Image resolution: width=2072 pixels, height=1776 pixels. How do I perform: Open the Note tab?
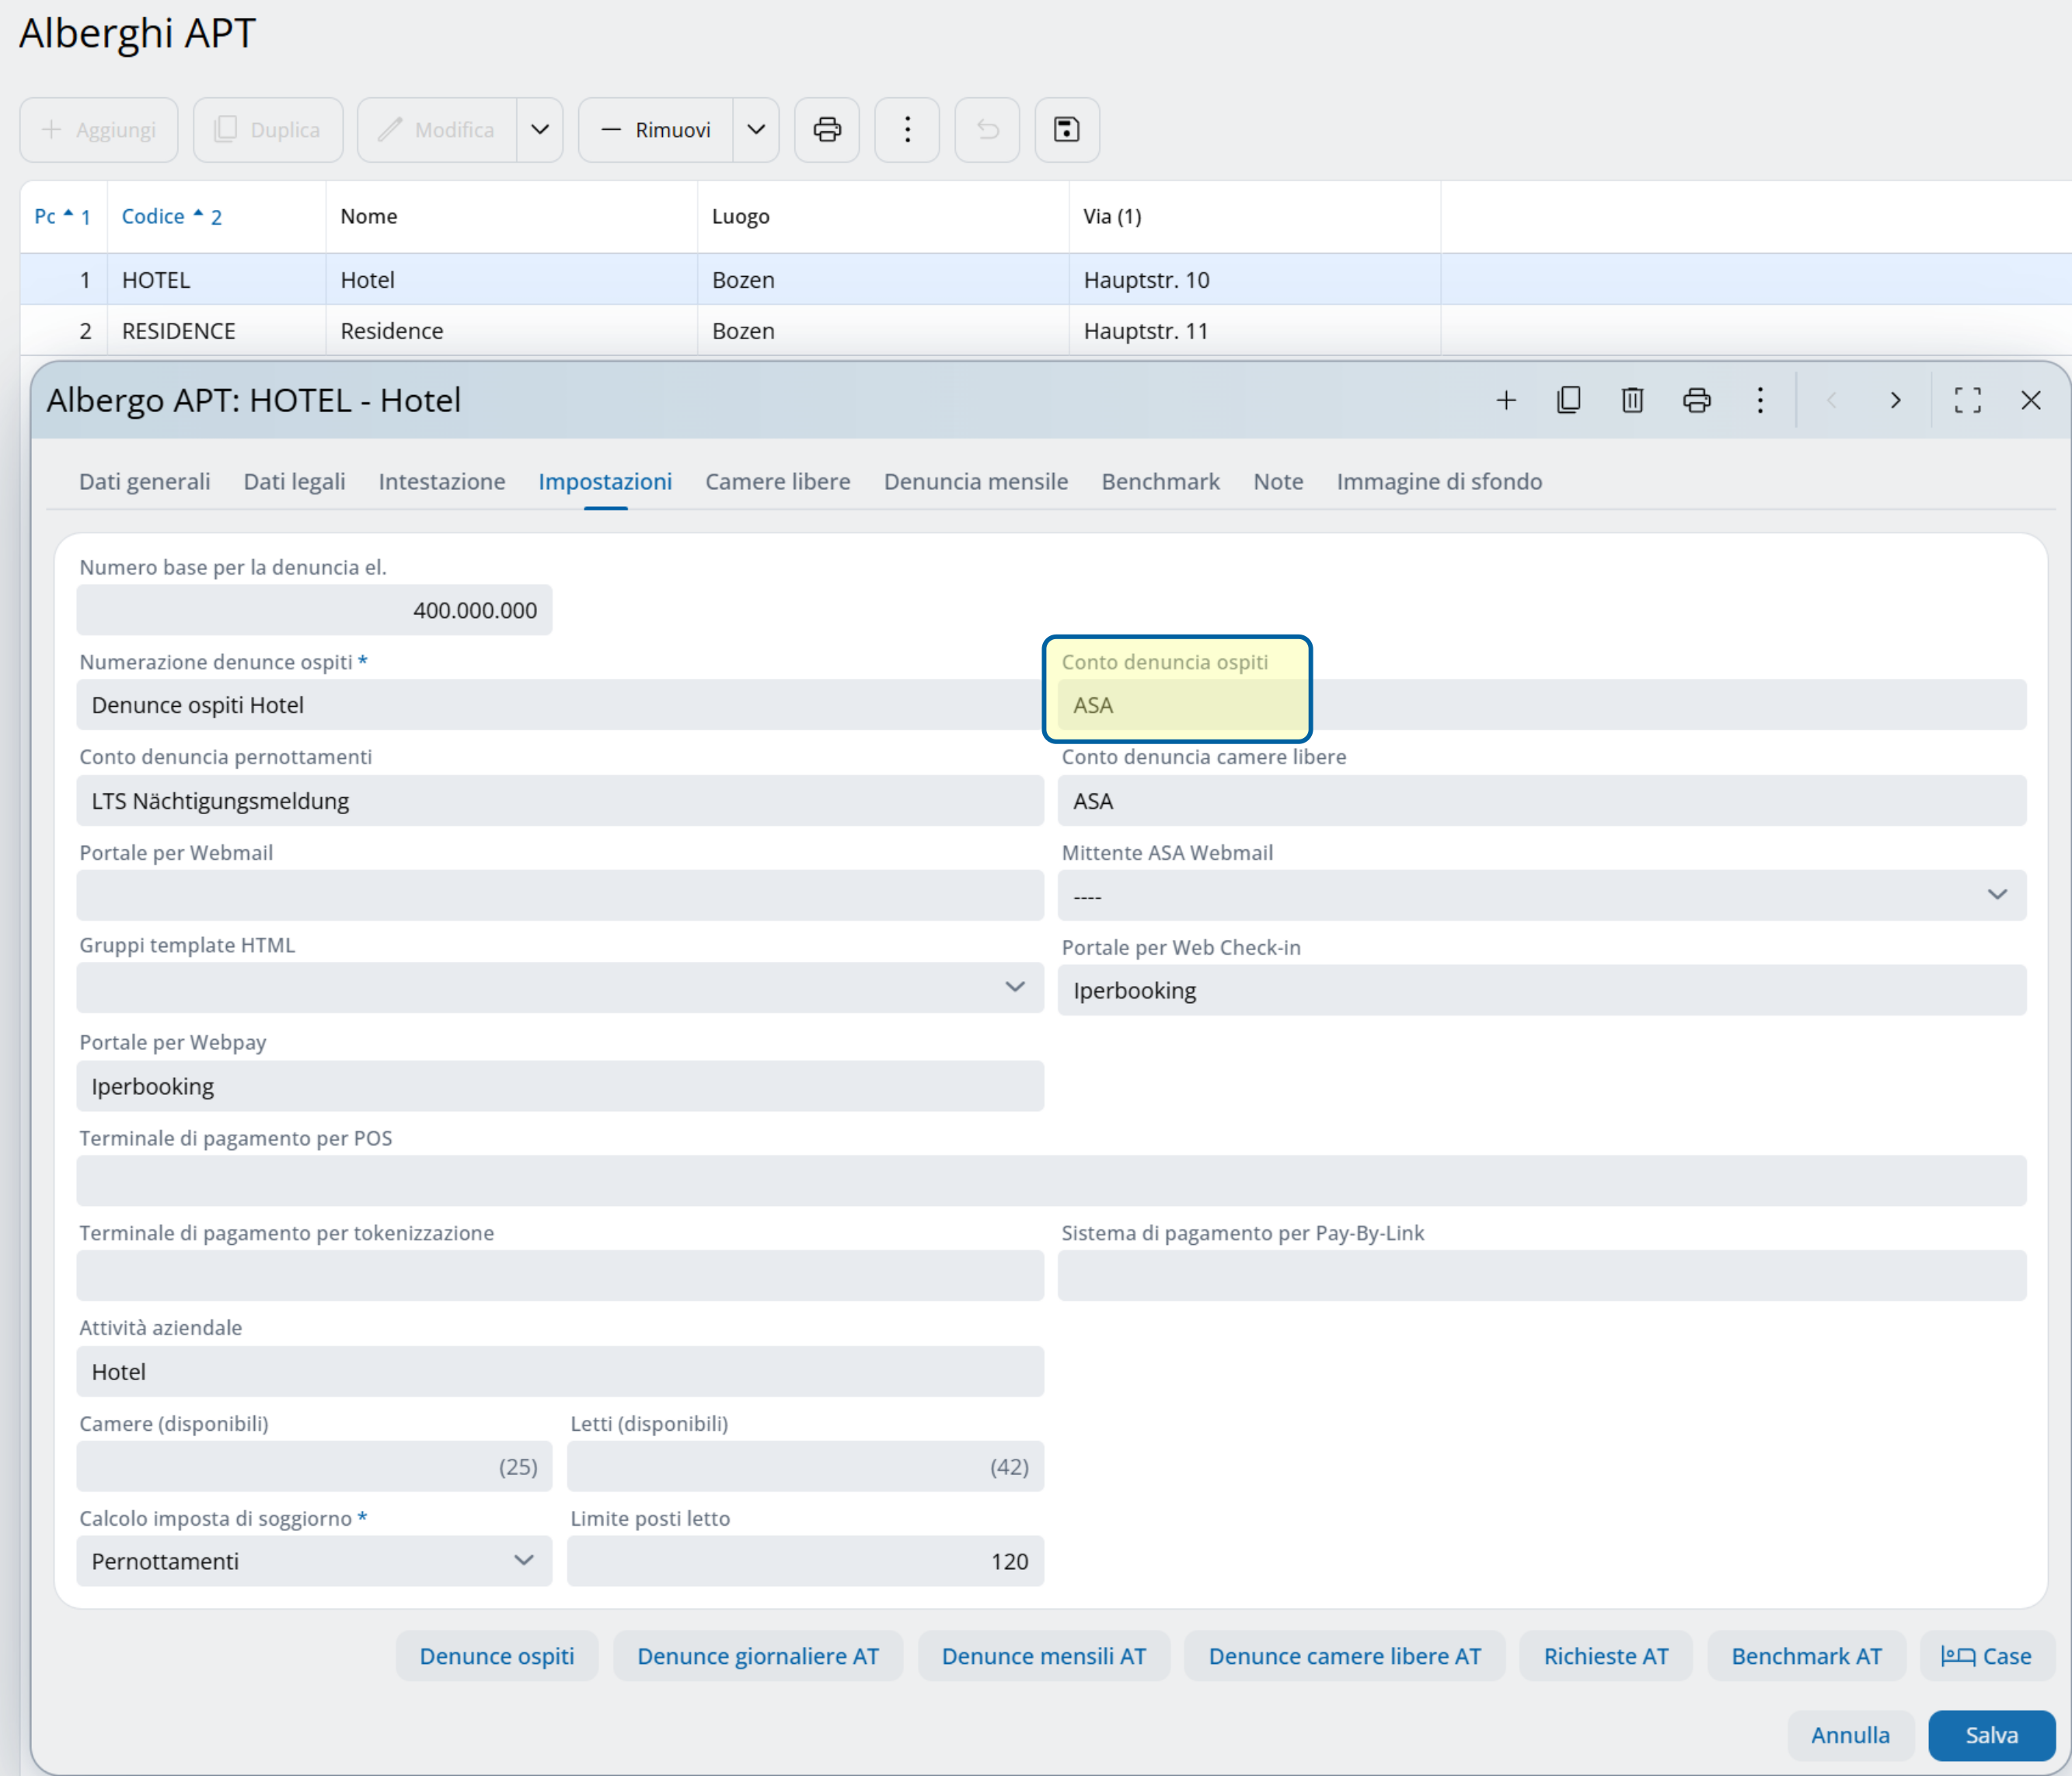[x=1278, y=481]
